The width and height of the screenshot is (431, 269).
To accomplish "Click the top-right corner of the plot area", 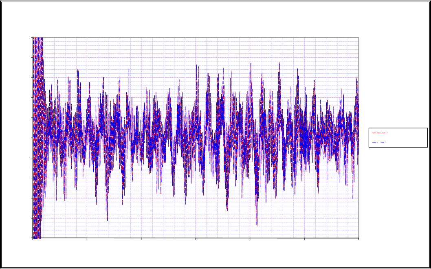I will [358, 37].
